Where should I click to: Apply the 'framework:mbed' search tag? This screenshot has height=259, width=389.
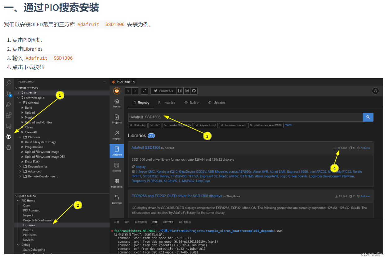pos(232,125)
